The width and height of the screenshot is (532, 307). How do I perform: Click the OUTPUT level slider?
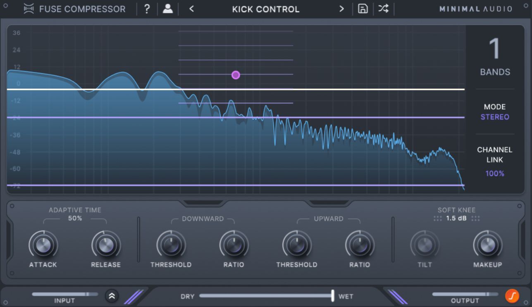click(465, 294)
